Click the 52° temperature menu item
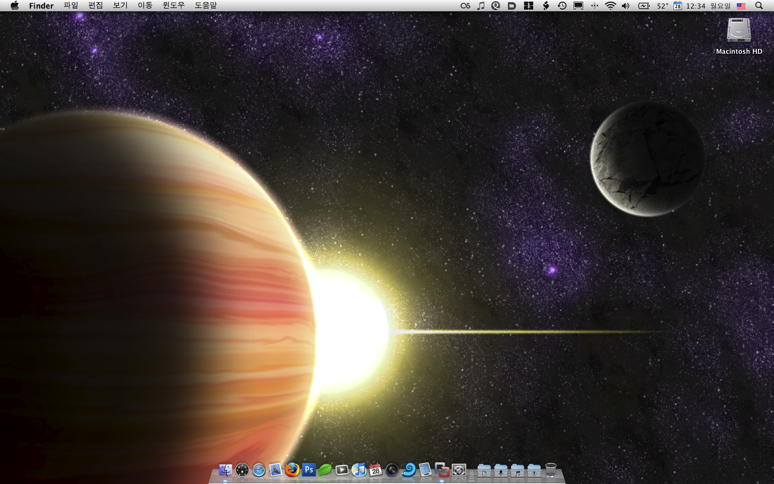This screenshot has height=484, width=774. coord(663,6)
